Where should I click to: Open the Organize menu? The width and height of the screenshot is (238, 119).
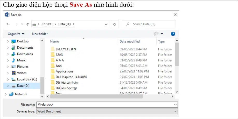16,34
